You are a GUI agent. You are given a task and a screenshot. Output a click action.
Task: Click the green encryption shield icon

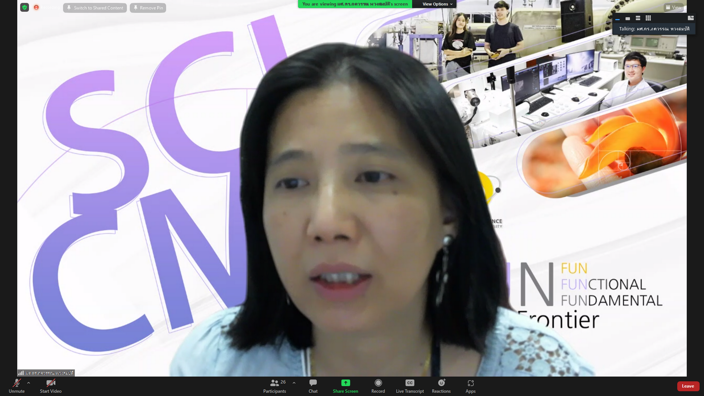pyautogui.click(x=25, y=7)
